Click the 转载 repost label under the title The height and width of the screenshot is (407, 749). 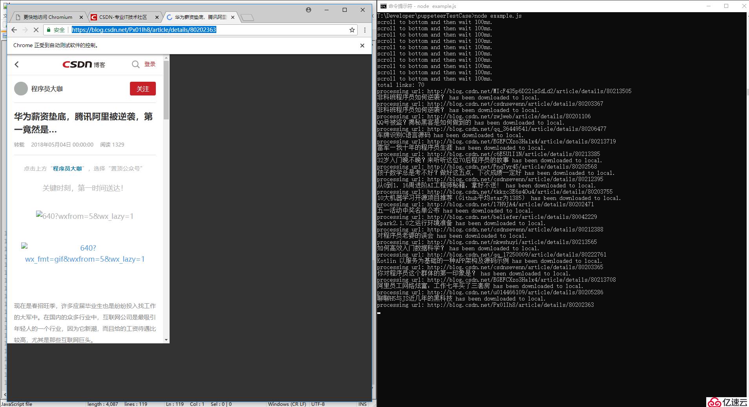19,145
